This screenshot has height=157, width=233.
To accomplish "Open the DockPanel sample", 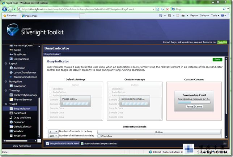I will (20, 113).
